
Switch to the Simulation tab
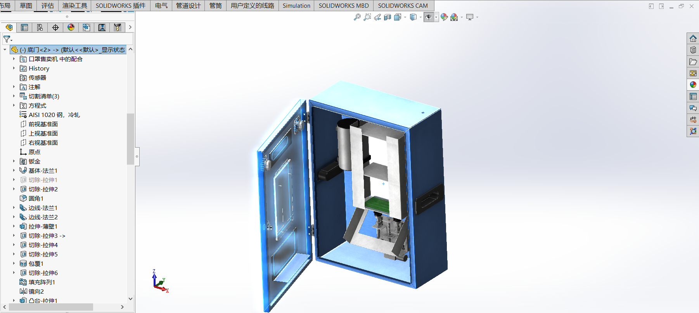pos(296,5)
